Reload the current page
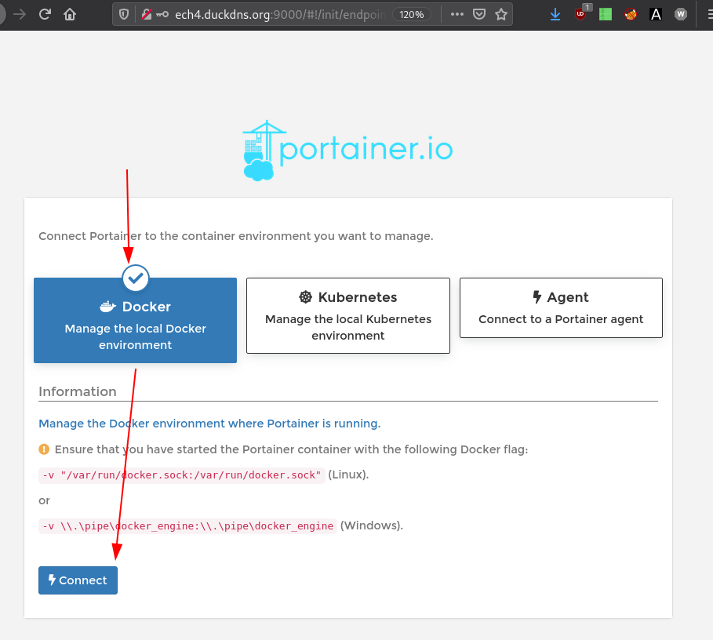The image size is (713, 640). [45, 15]
